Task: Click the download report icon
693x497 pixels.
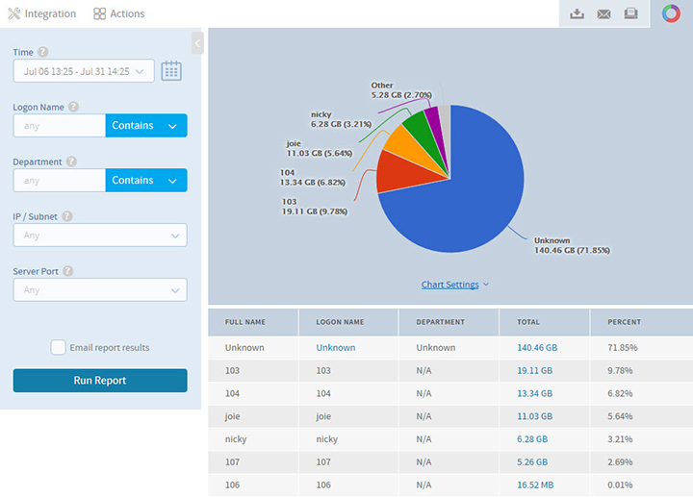Action: point(577,13)
